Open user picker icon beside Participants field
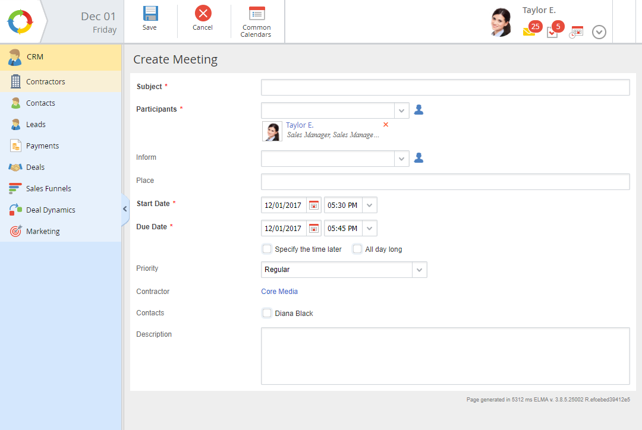 coord(418,110)
